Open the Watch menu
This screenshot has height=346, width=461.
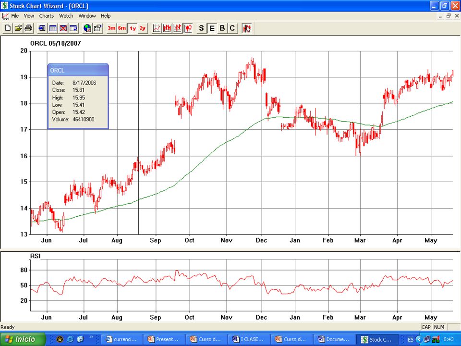click(66, 16)
